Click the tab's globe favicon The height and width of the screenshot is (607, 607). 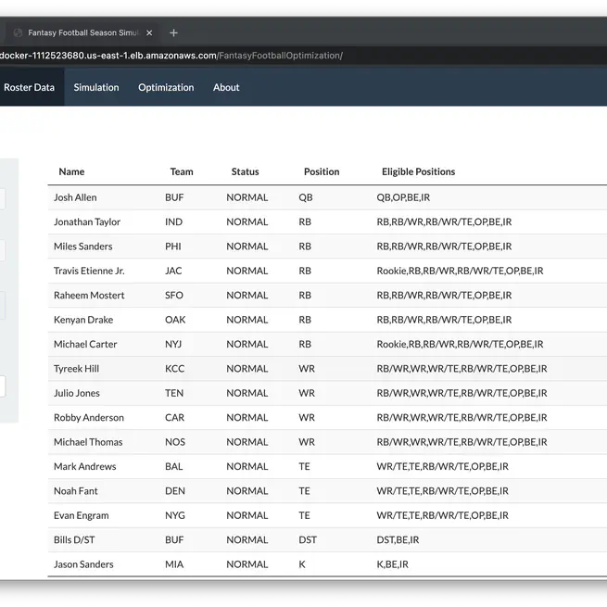[18, 33]
